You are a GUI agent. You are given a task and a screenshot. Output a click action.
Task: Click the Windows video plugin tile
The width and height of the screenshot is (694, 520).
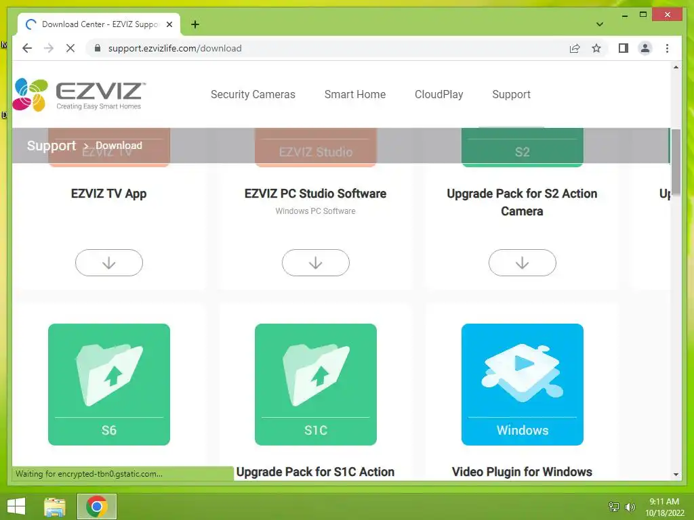click(x=523, y=385)
